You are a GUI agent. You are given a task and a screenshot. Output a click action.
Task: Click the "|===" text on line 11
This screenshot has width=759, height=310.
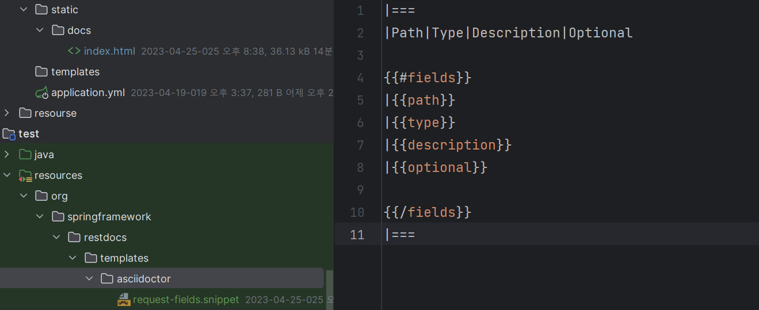coord(400,235)
